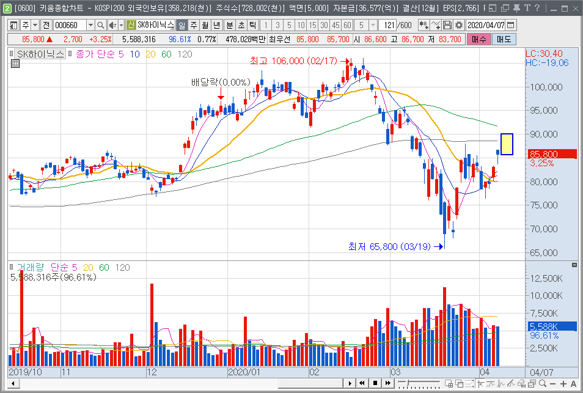Expand the 주 type dropdown arrow

[35, 25]
